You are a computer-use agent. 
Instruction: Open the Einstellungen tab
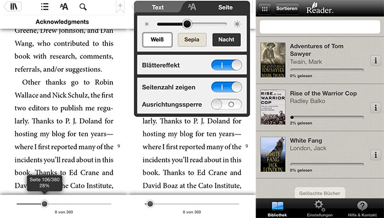point(320,208)
